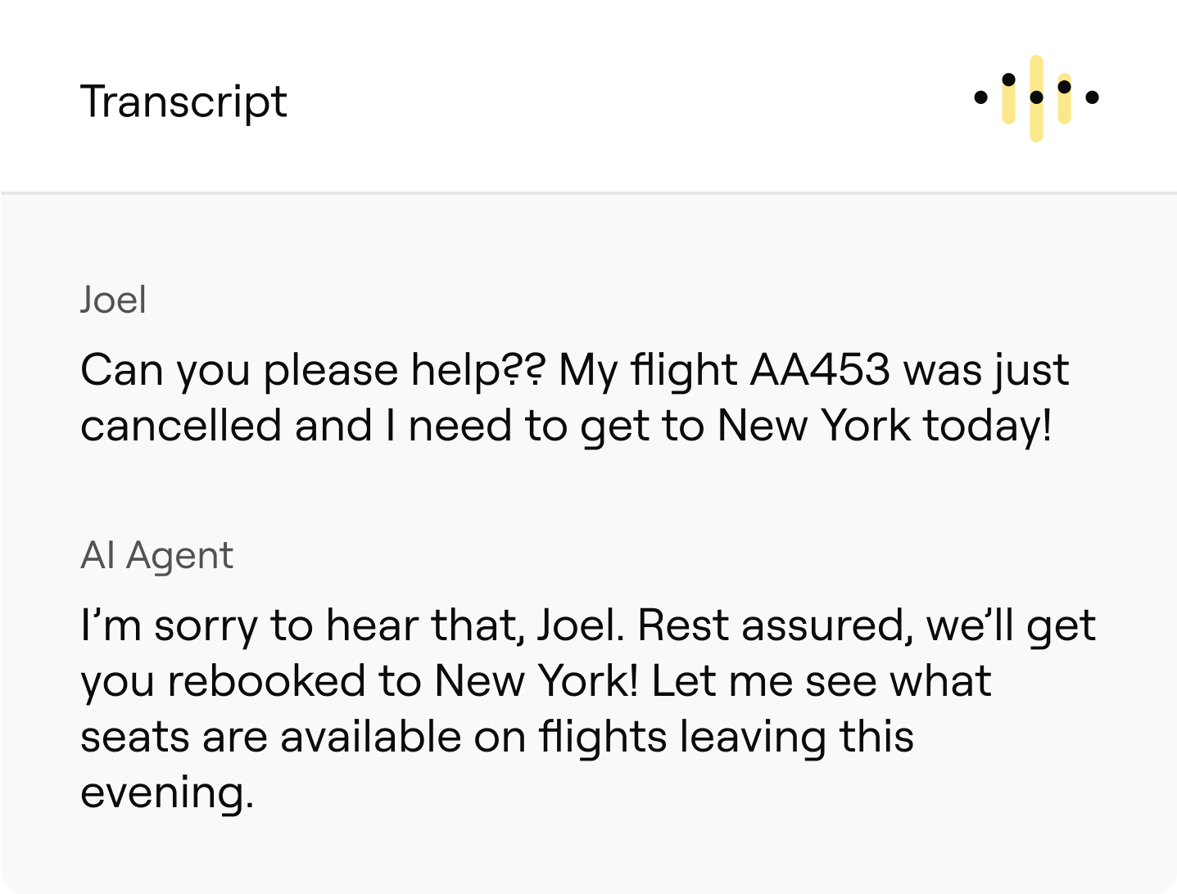
Task: Click the yellow voice waveform icon
Action: (x=1036, y=98)
